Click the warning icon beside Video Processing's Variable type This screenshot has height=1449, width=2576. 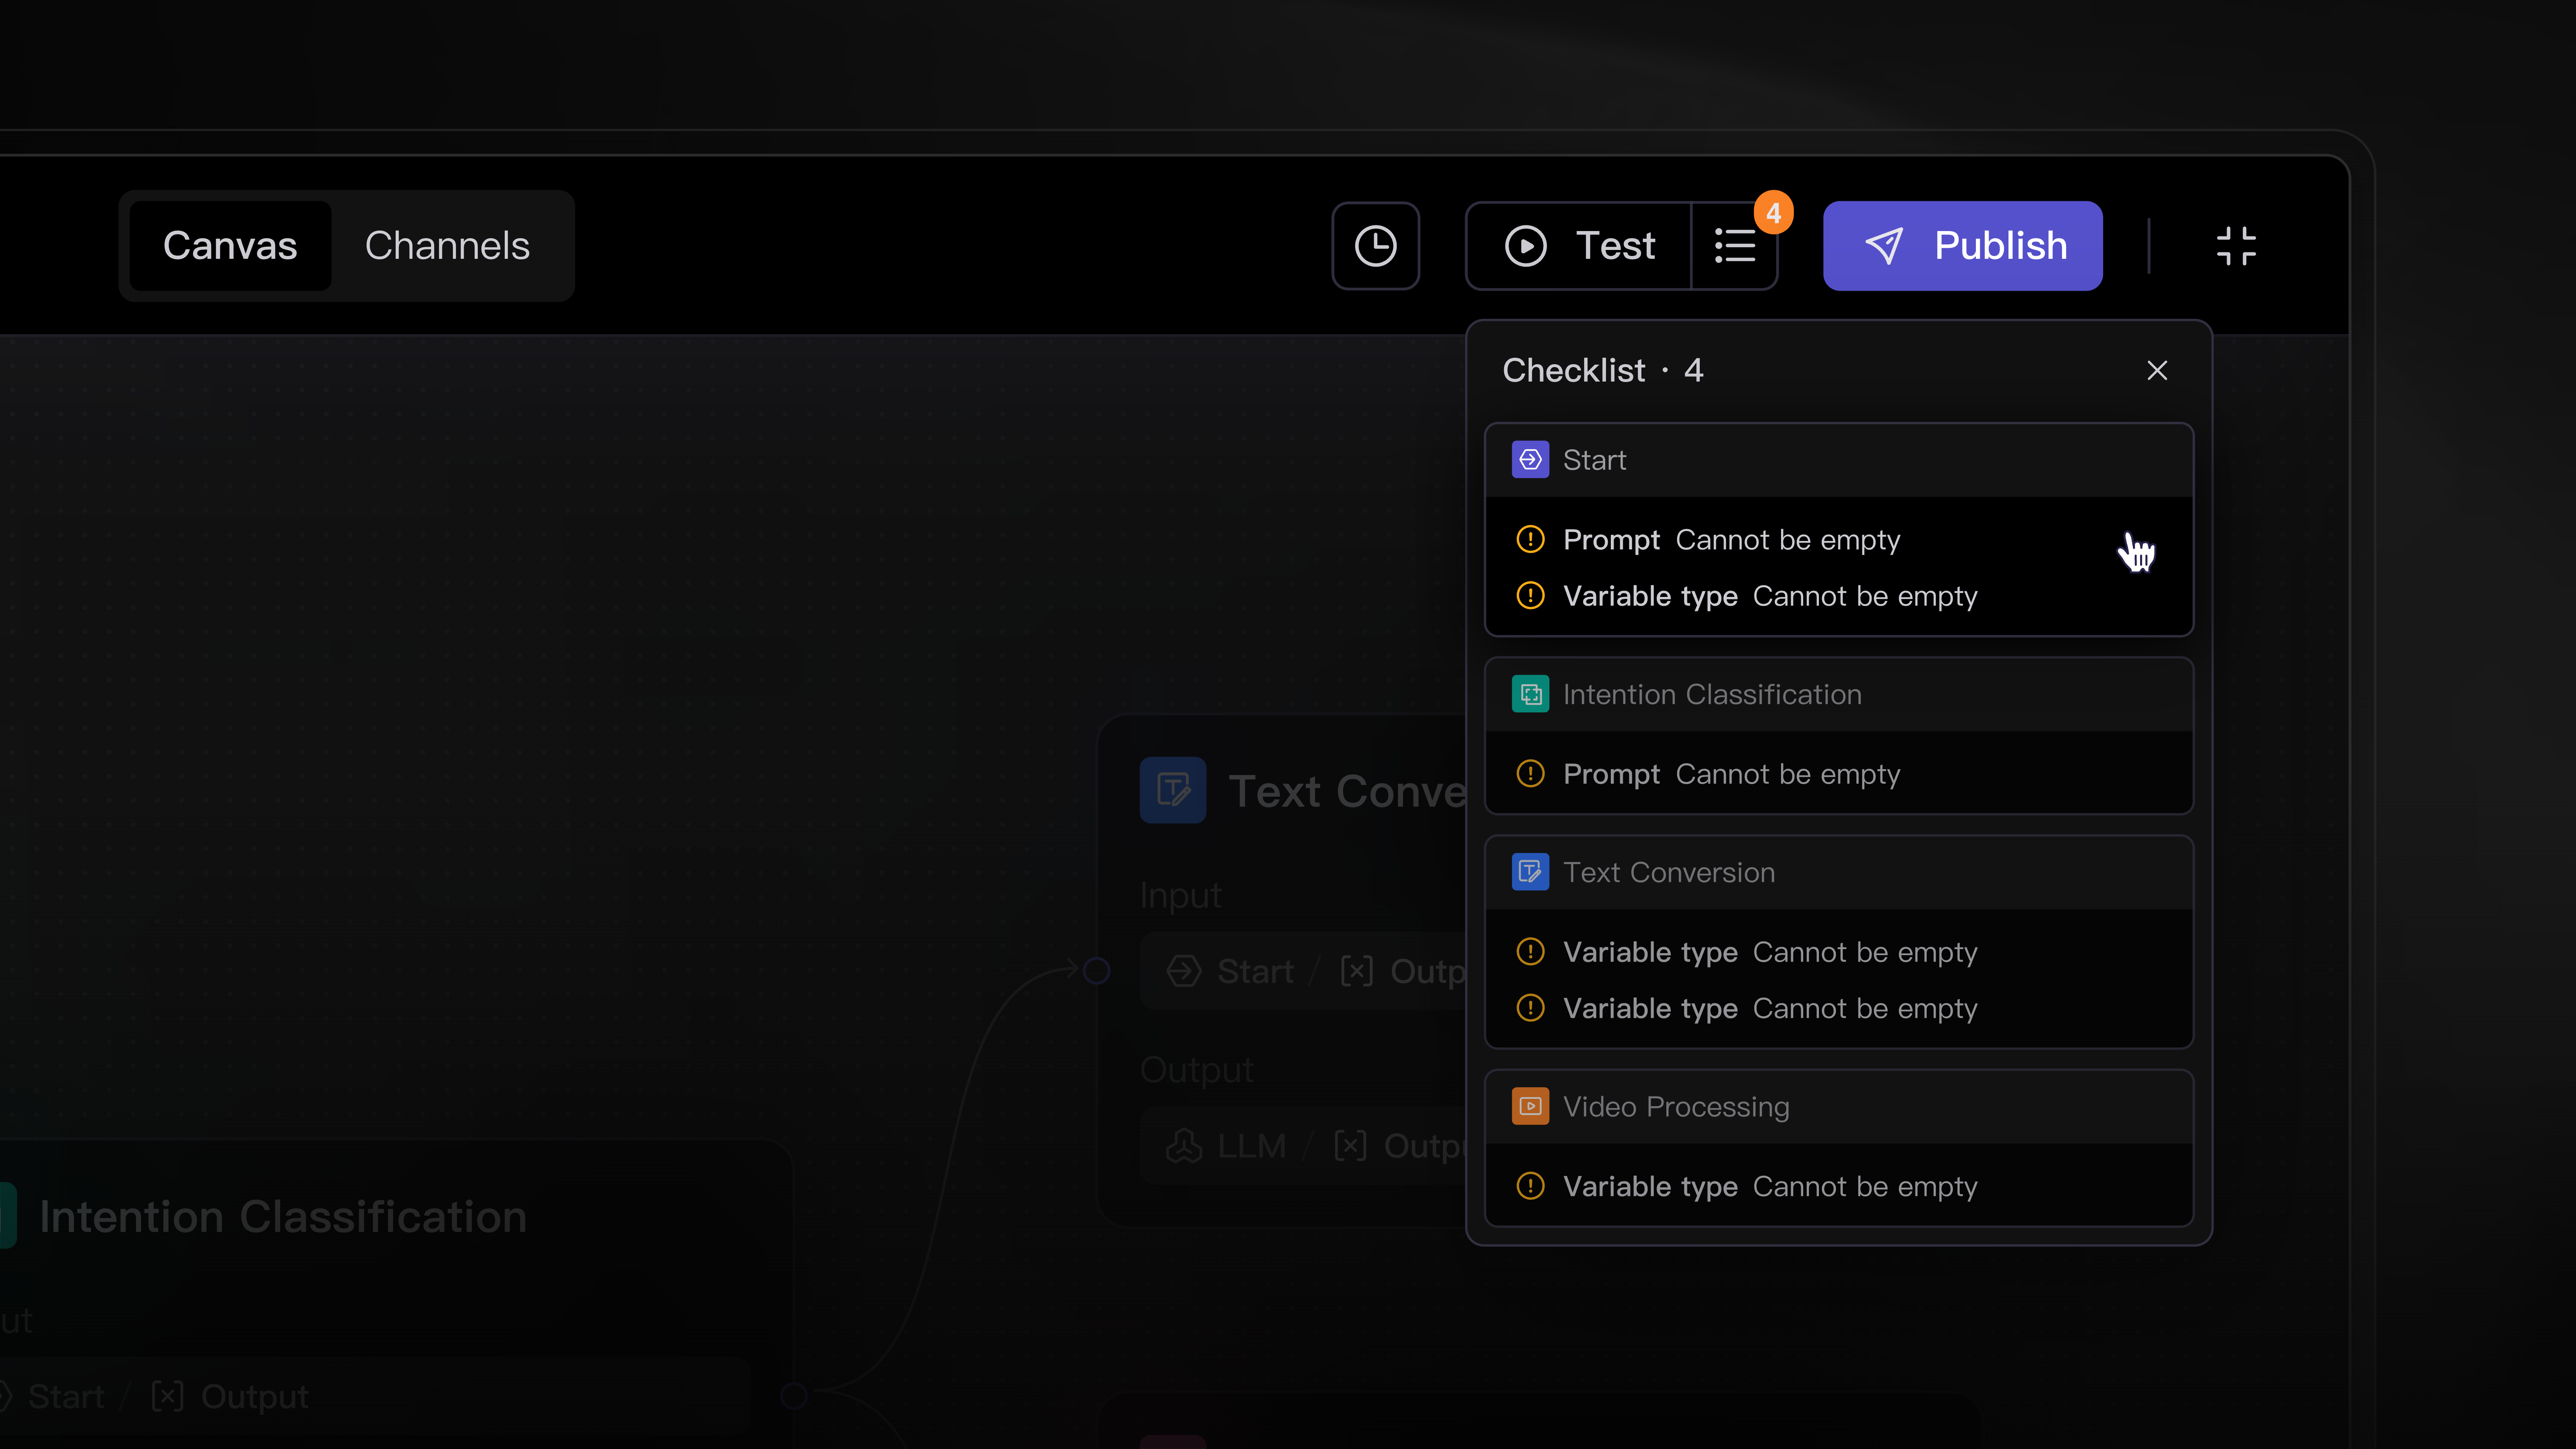tap(1530, 1186)
